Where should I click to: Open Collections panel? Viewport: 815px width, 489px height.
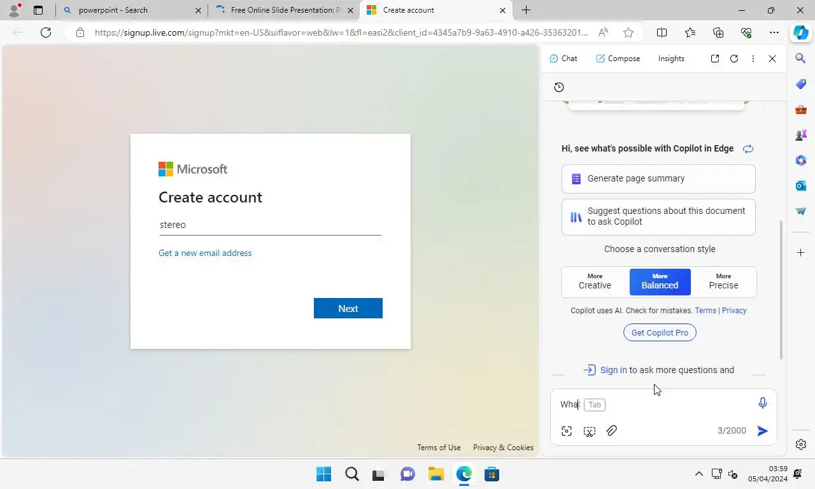coord(718,32)
